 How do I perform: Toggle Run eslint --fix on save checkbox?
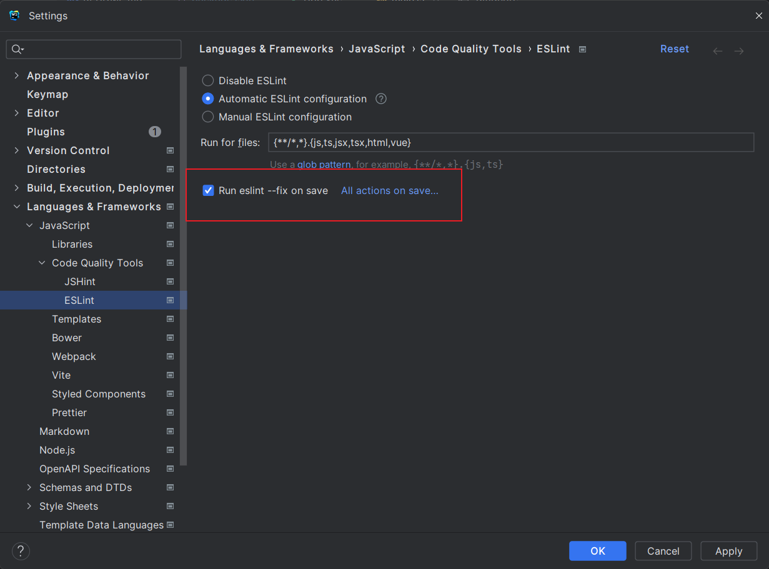209,190
